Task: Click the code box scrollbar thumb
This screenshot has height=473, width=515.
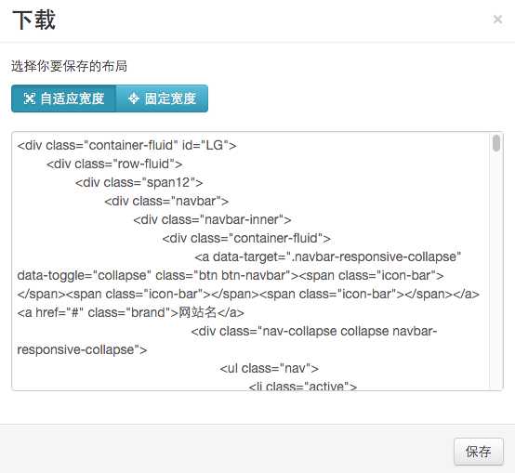Action: (496, 143)
